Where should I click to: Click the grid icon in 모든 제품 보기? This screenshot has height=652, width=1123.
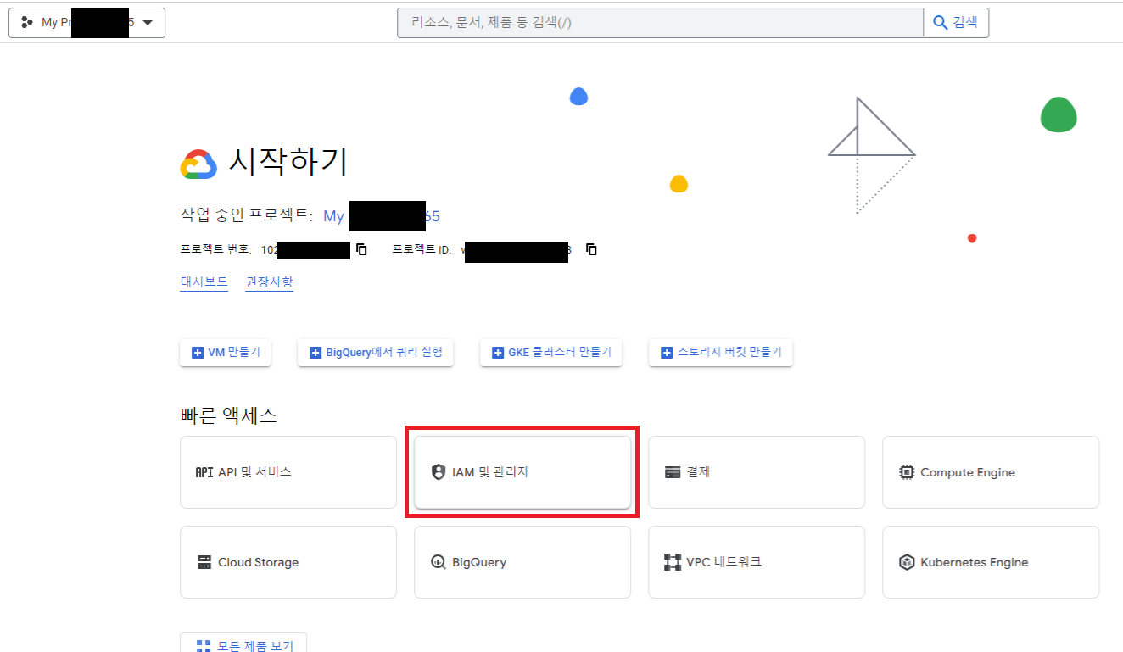tap(204, 646)
